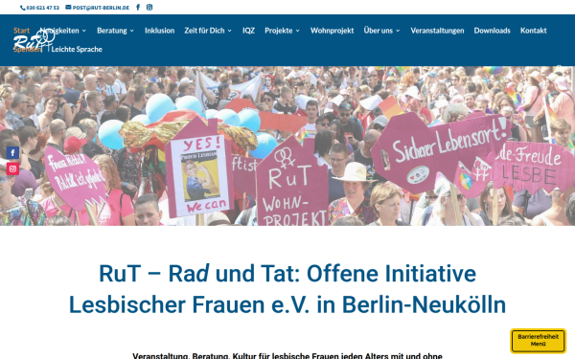Open the Veranstaltungen page
Screen dimensions: 575x359
click(437, 31)
